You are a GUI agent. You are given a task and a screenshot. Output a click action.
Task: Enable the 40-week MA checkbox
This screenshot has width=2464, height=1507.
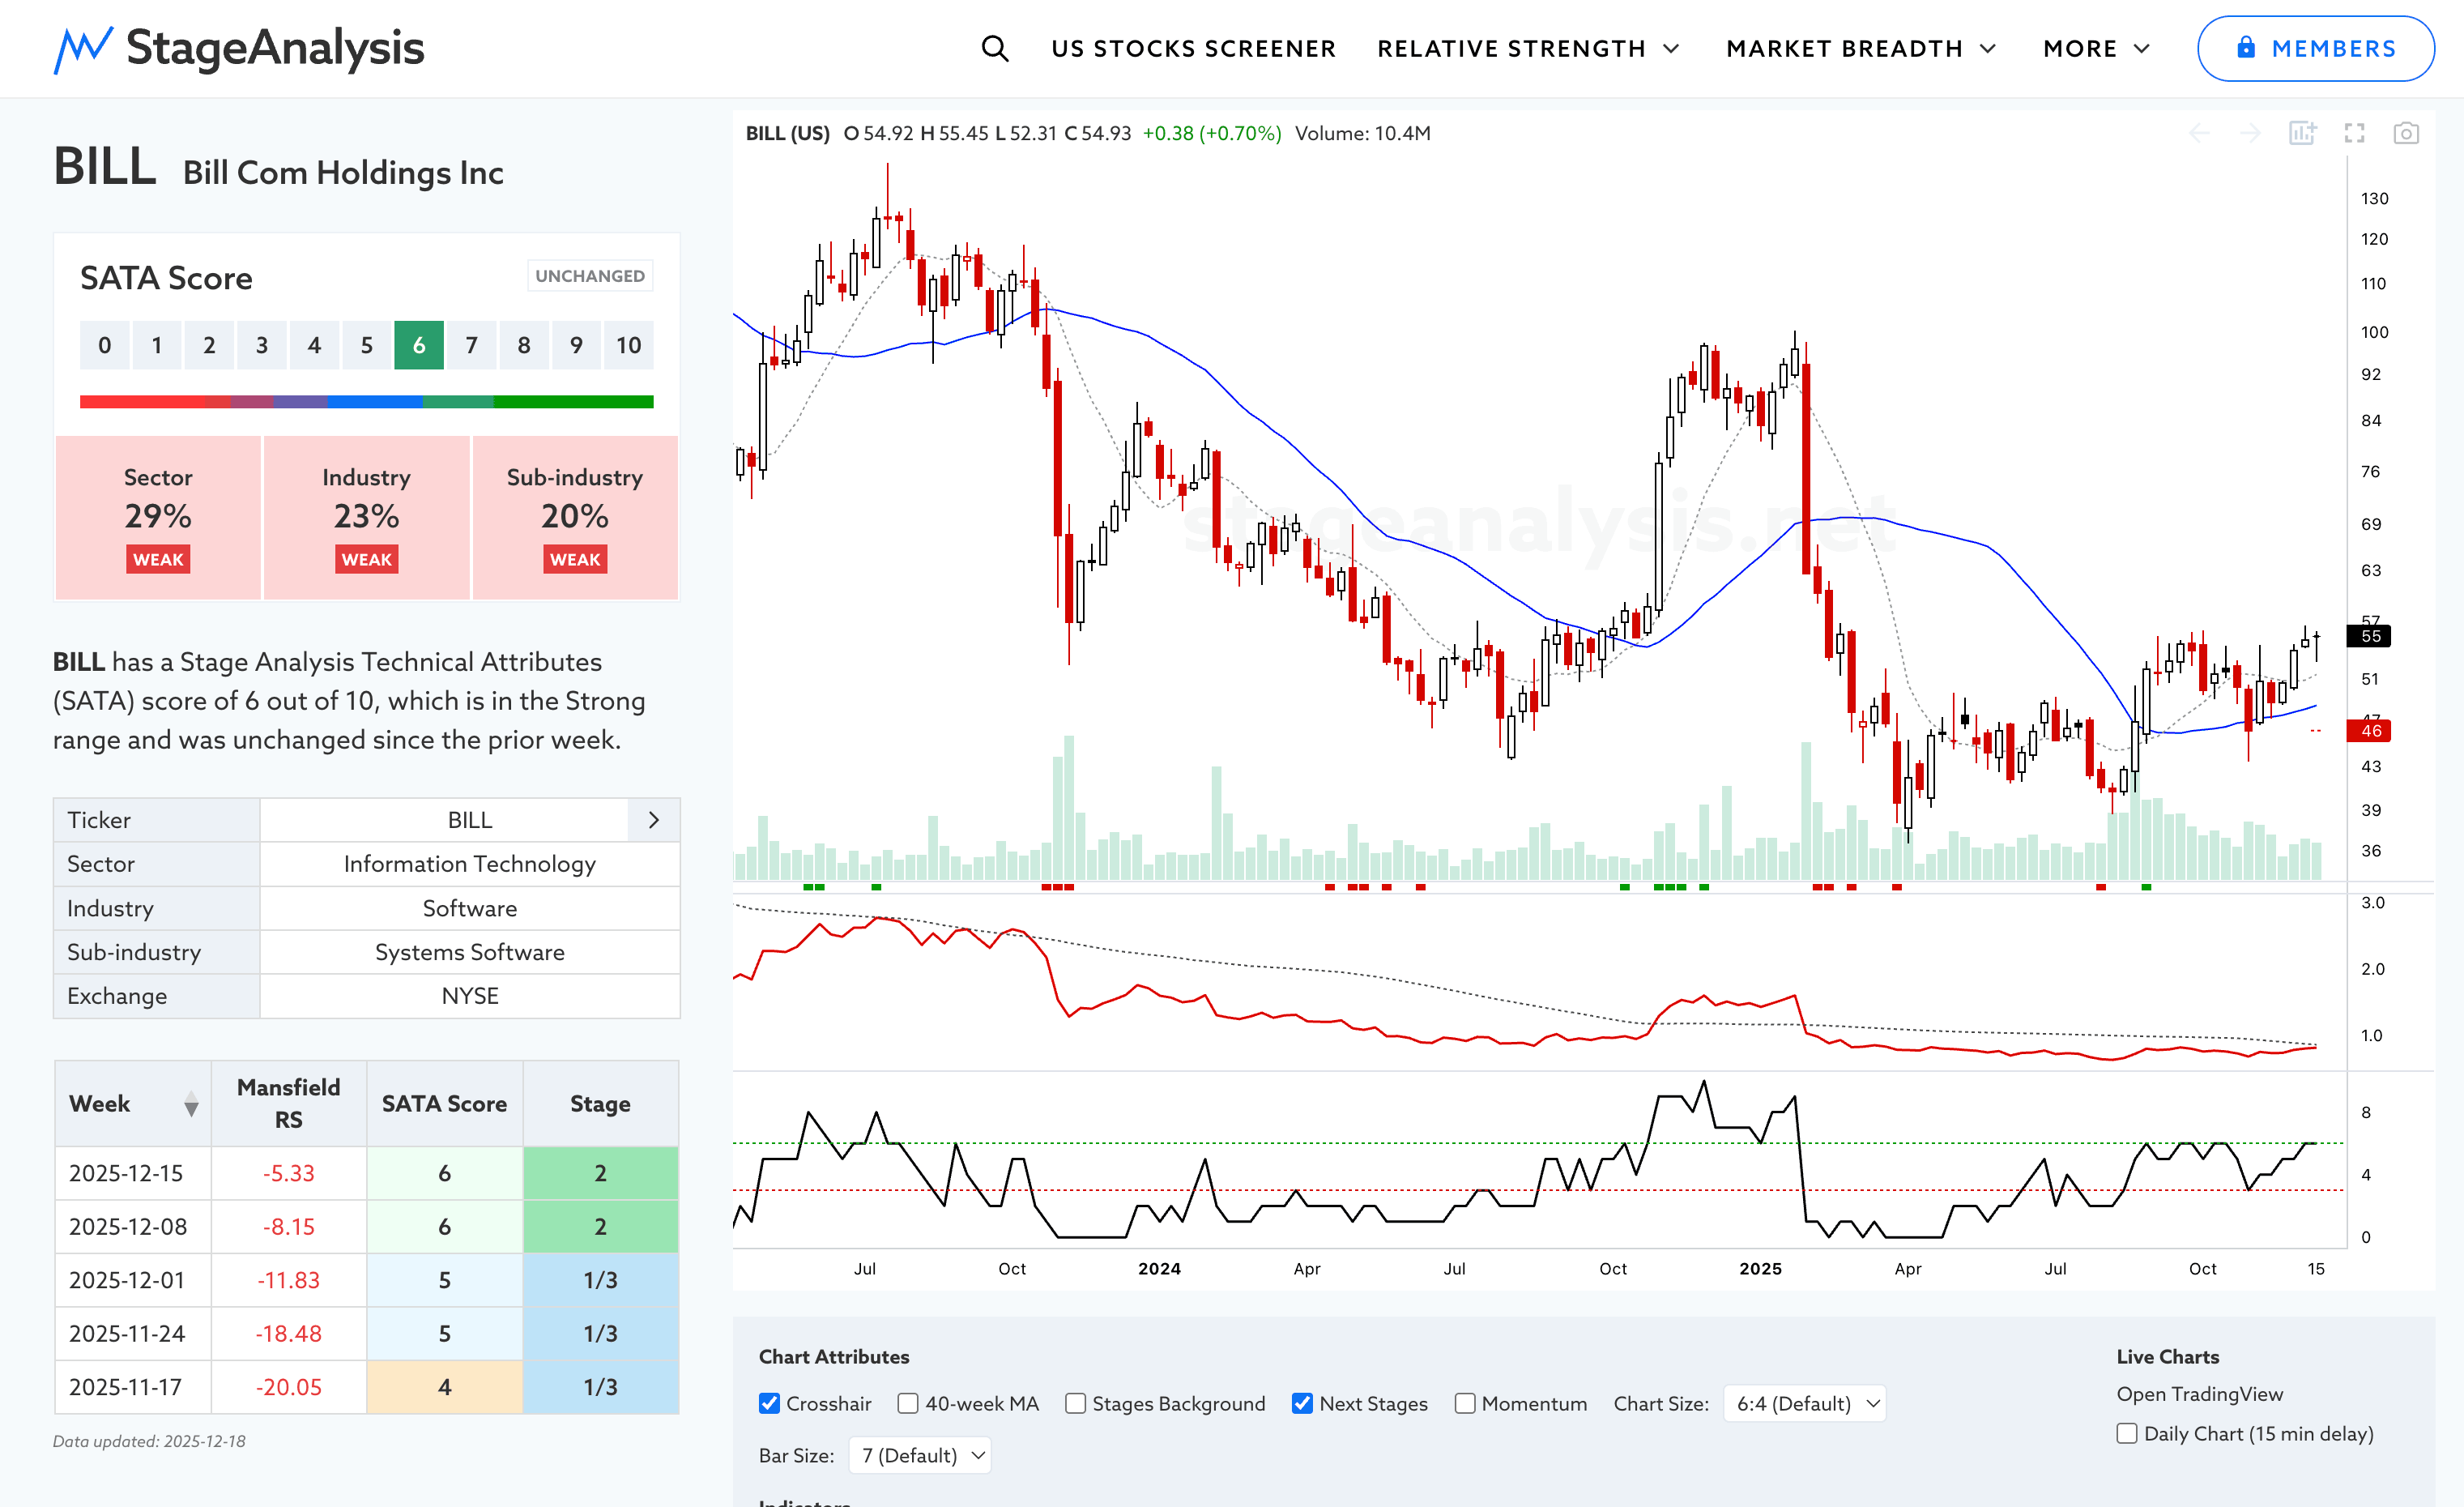click(x=908, y=1403)
